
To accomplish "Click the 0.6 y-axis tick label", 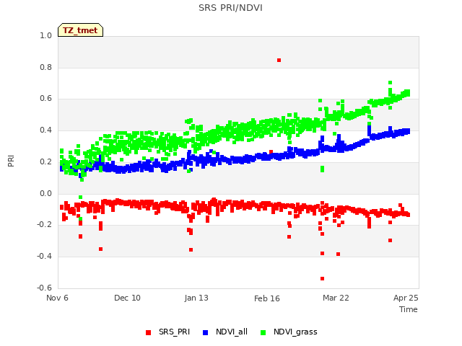I will [45, 99].
